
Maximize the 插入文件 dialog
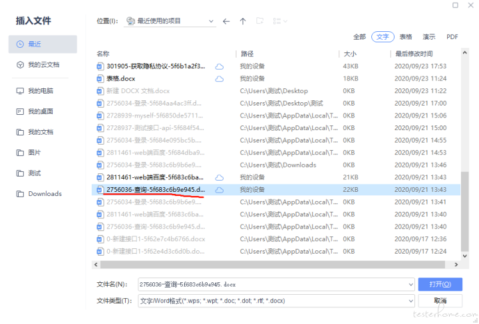pos(455,5)
